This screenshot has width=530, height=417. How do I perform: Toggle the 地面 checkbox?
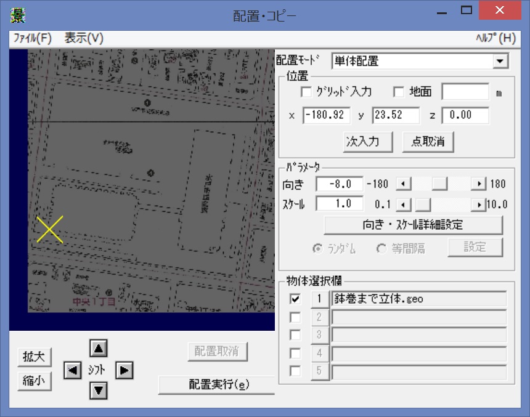point(399,92)
